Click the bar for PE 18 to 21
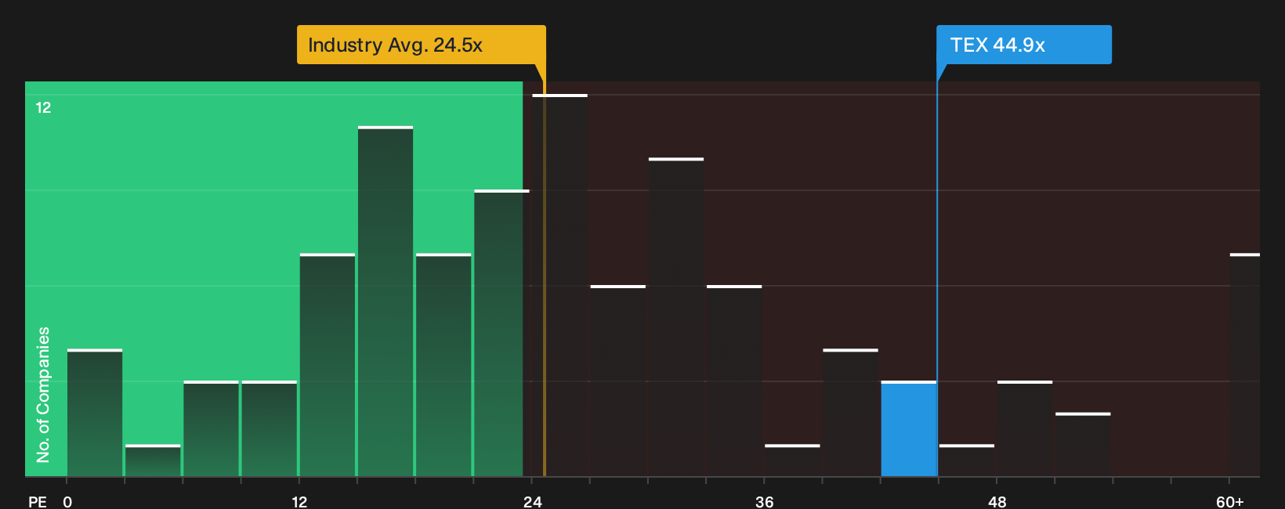1285x509 pixels. [443, 365]
